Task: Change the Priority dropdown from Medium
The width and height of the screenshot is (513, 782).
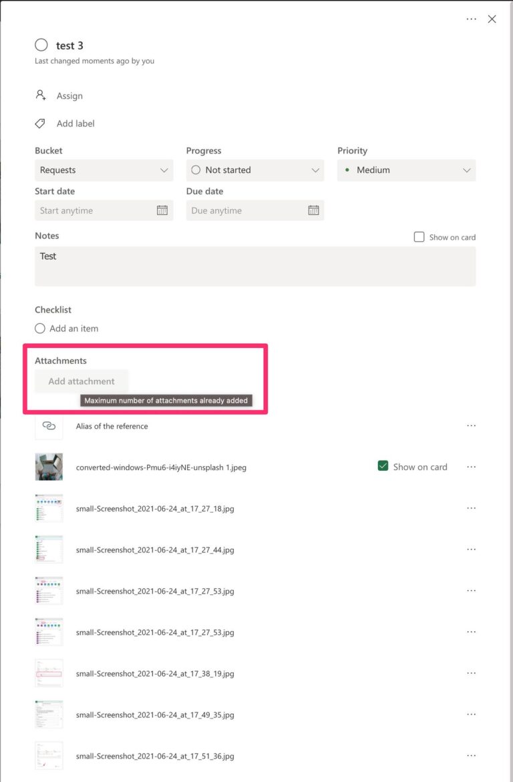Action: point(406,170)
